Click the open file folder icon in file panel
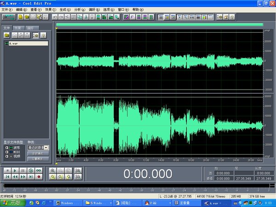276x207 pixels. tap(7, 35)
